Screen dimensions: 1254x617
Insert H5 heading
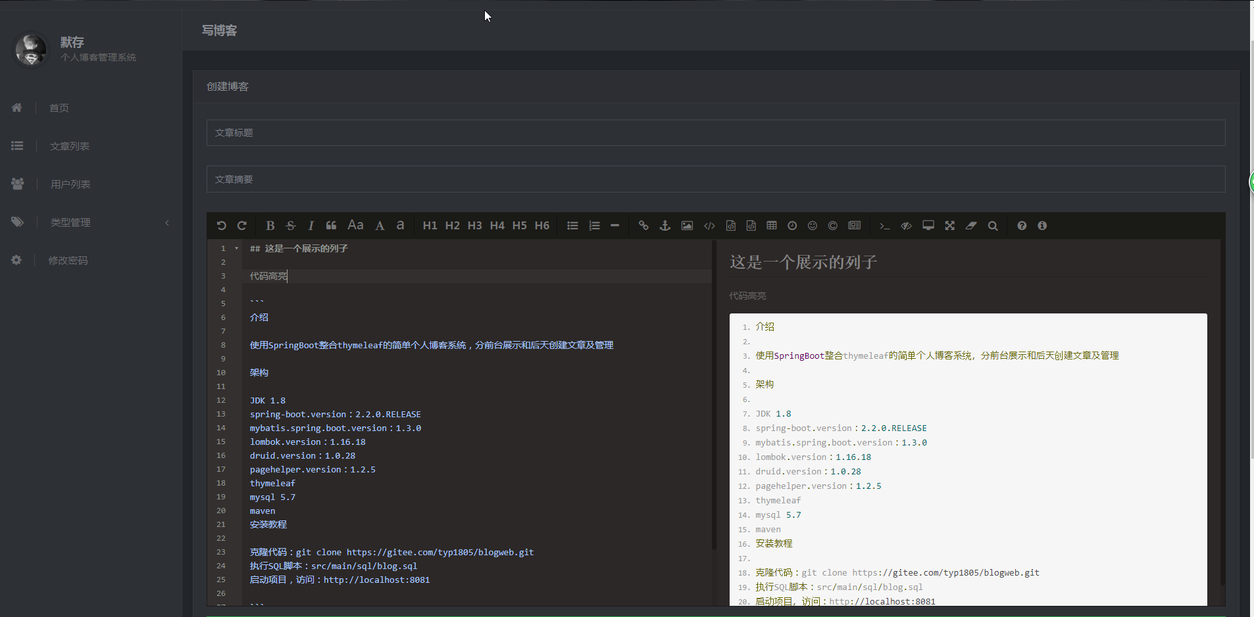(x=519, y=225)
